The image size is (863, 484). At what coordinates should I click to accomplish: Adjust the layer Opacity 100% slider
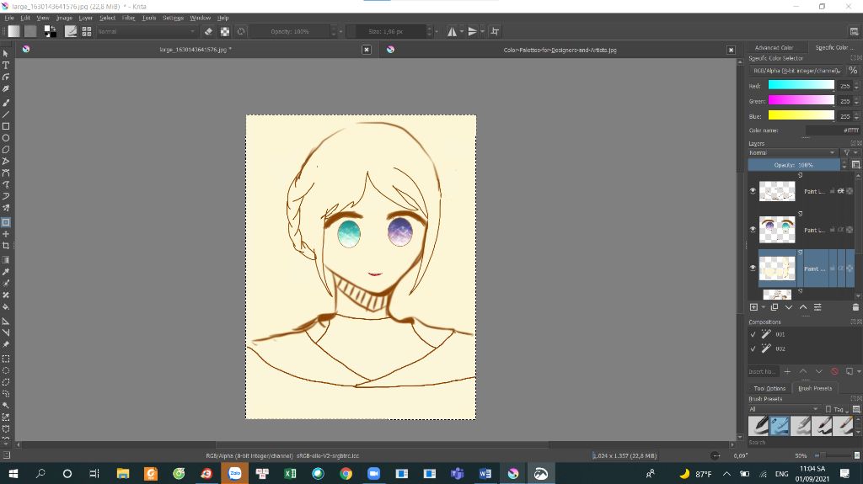click(794, 164)
